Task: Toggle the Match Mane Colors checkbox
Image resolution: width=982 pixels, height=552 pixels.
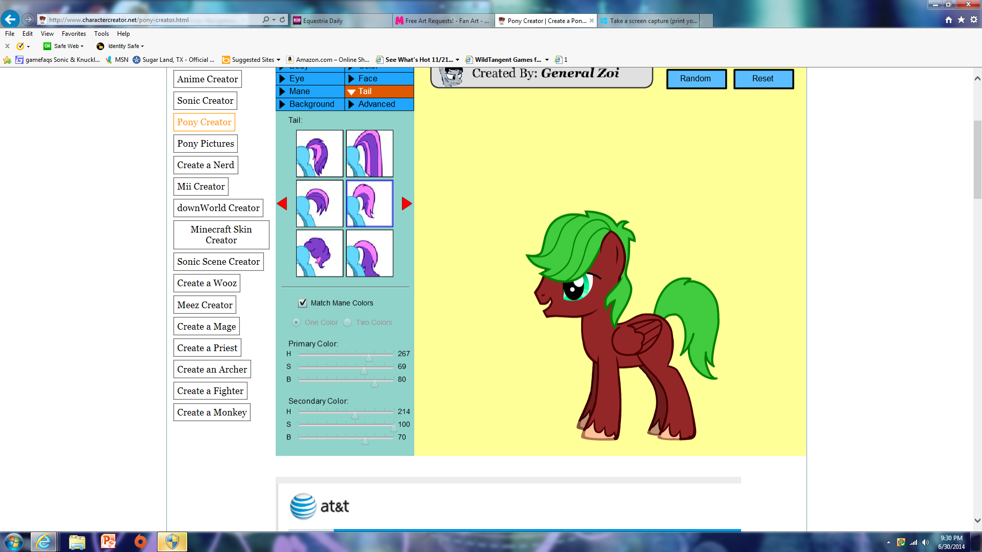Action: pos(303,303)
